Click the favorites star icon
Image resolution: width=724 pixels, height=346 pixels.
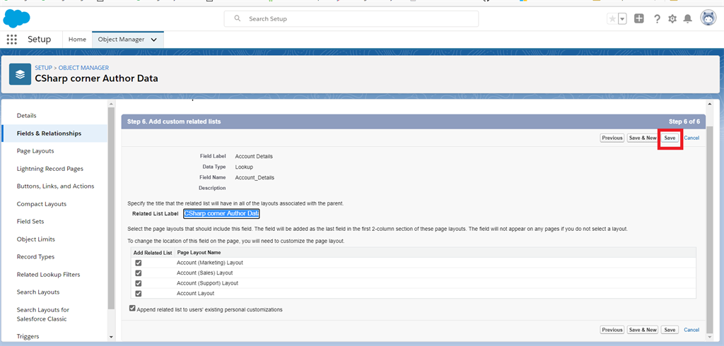[x=612, y=19]
